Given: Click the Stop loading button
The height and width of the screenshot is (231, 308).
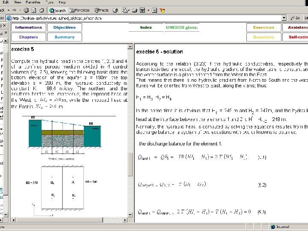Looking at the screenshot, I should 26,10.
